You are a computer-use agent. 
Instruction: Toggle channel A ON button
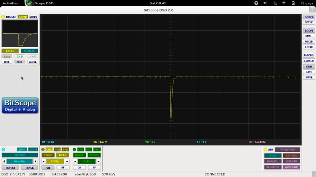tap(48, 168)
